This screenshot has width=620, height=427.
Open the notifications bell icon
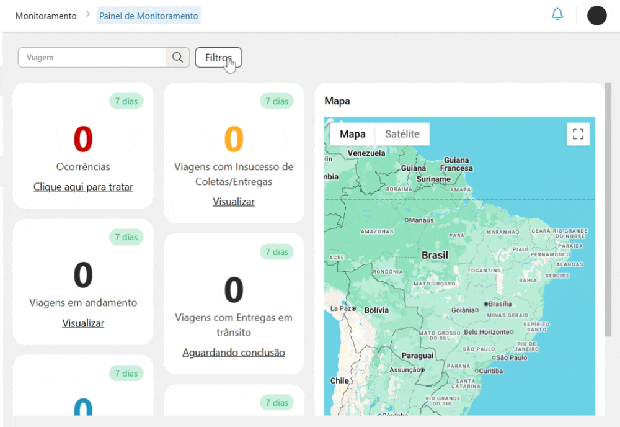(x=557, y=14)
